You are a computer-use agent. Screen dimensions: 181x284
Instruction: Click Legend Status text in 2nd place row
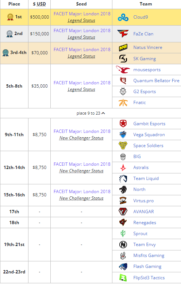click(81, 37)
